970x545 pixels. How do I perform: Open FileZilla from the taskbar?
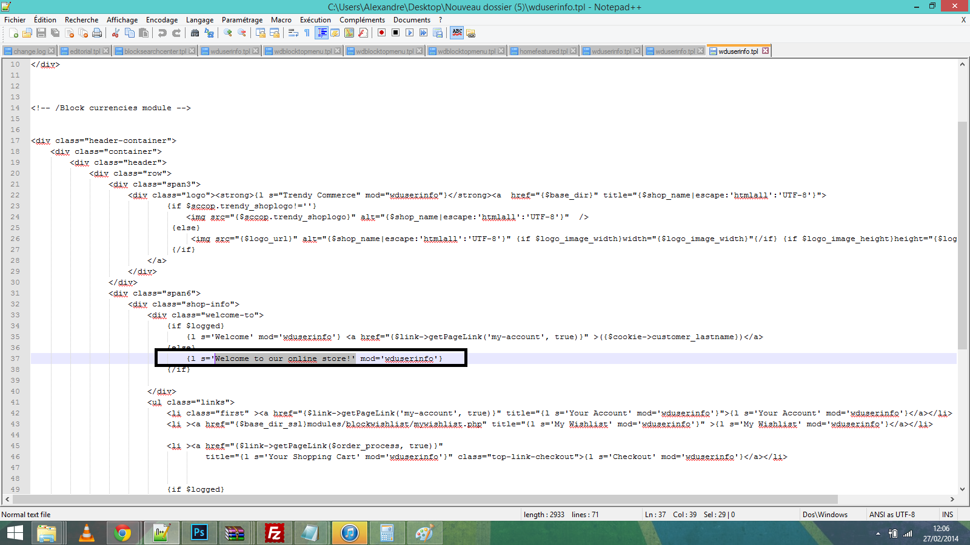pyautogui.click(x=275, y=533)
